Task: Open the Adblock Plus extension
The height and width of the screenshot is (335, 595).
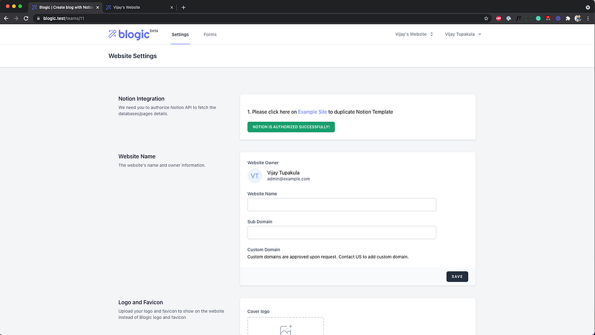Action: (499, 18)
